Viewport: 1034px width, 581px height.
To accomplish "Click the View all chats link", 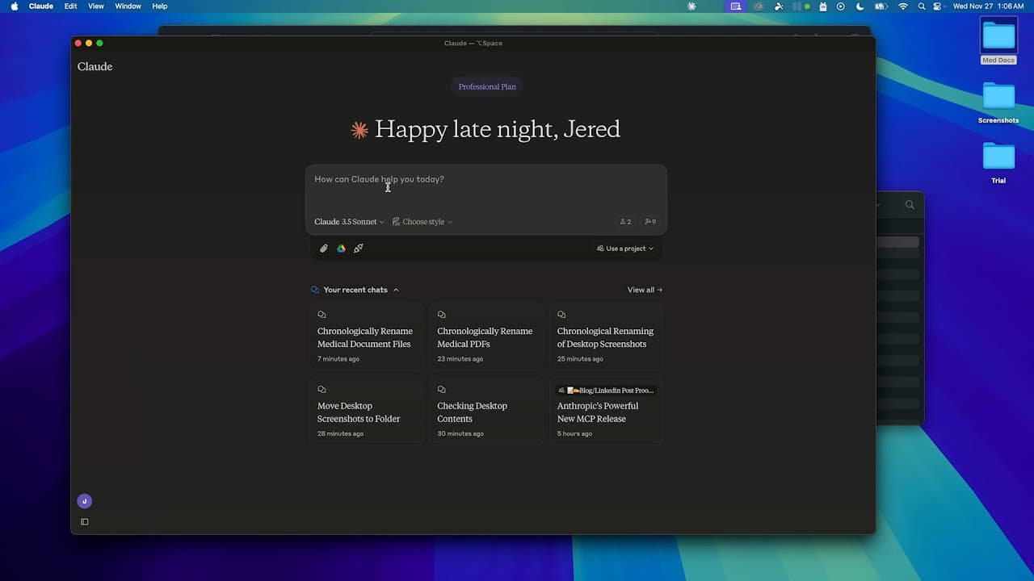I will [645, 290].
